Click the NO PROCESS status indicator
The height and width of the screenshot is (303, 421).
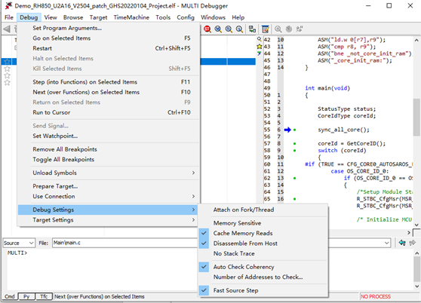[376, 296]
